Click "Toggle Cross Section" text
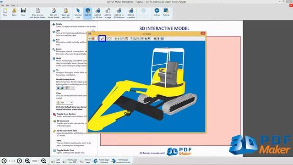 (66, 114)
